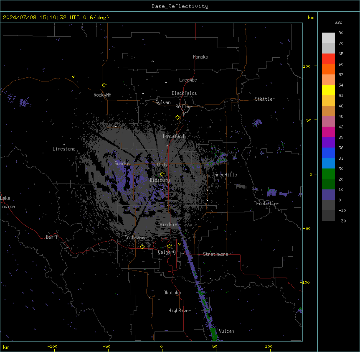Click the 50 tick on bottom horizontal axis
Image resolution: width=360 pixels, height=352 pixels.
(215, 346)
